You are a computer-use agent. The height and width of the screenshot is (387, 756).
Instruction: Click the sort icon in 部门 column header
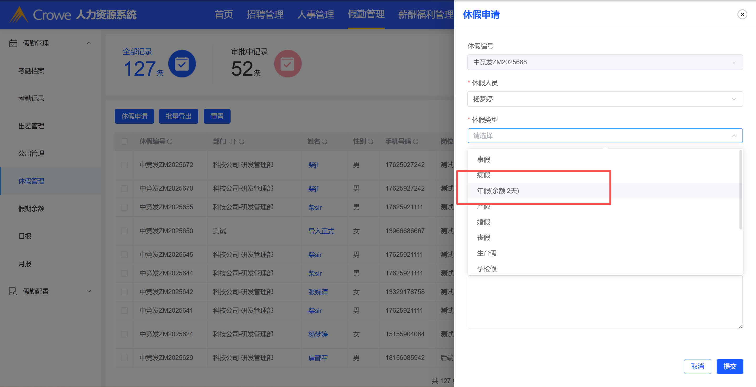point(232,142)
